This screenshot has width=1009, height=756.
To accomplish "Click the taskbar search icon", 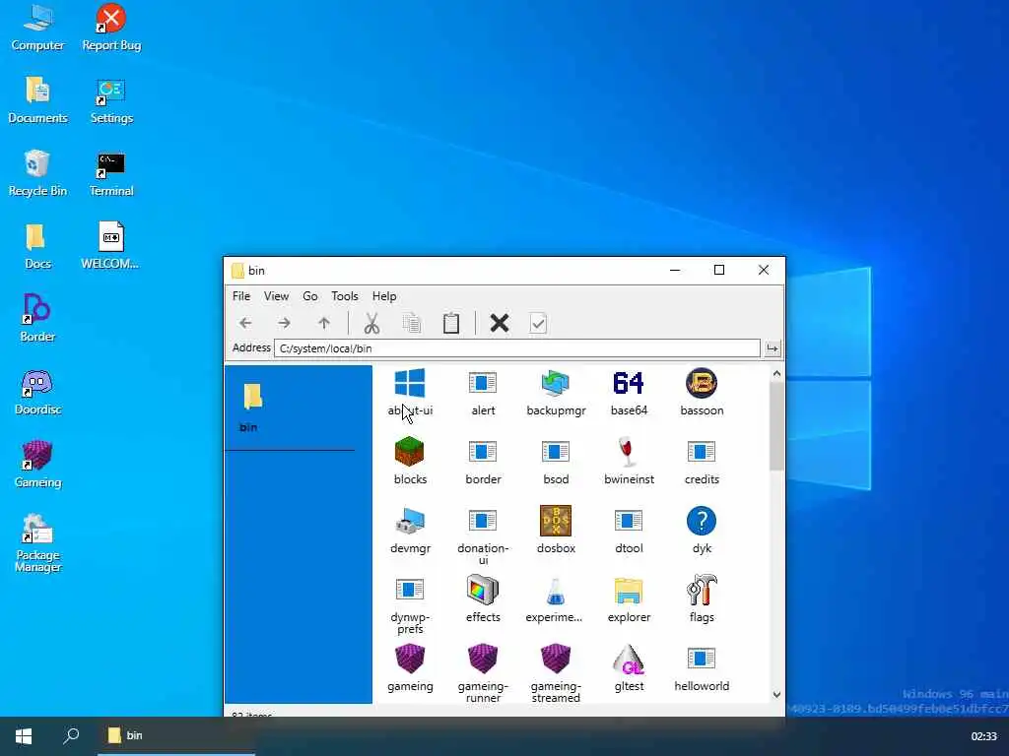I will [71, 736].
